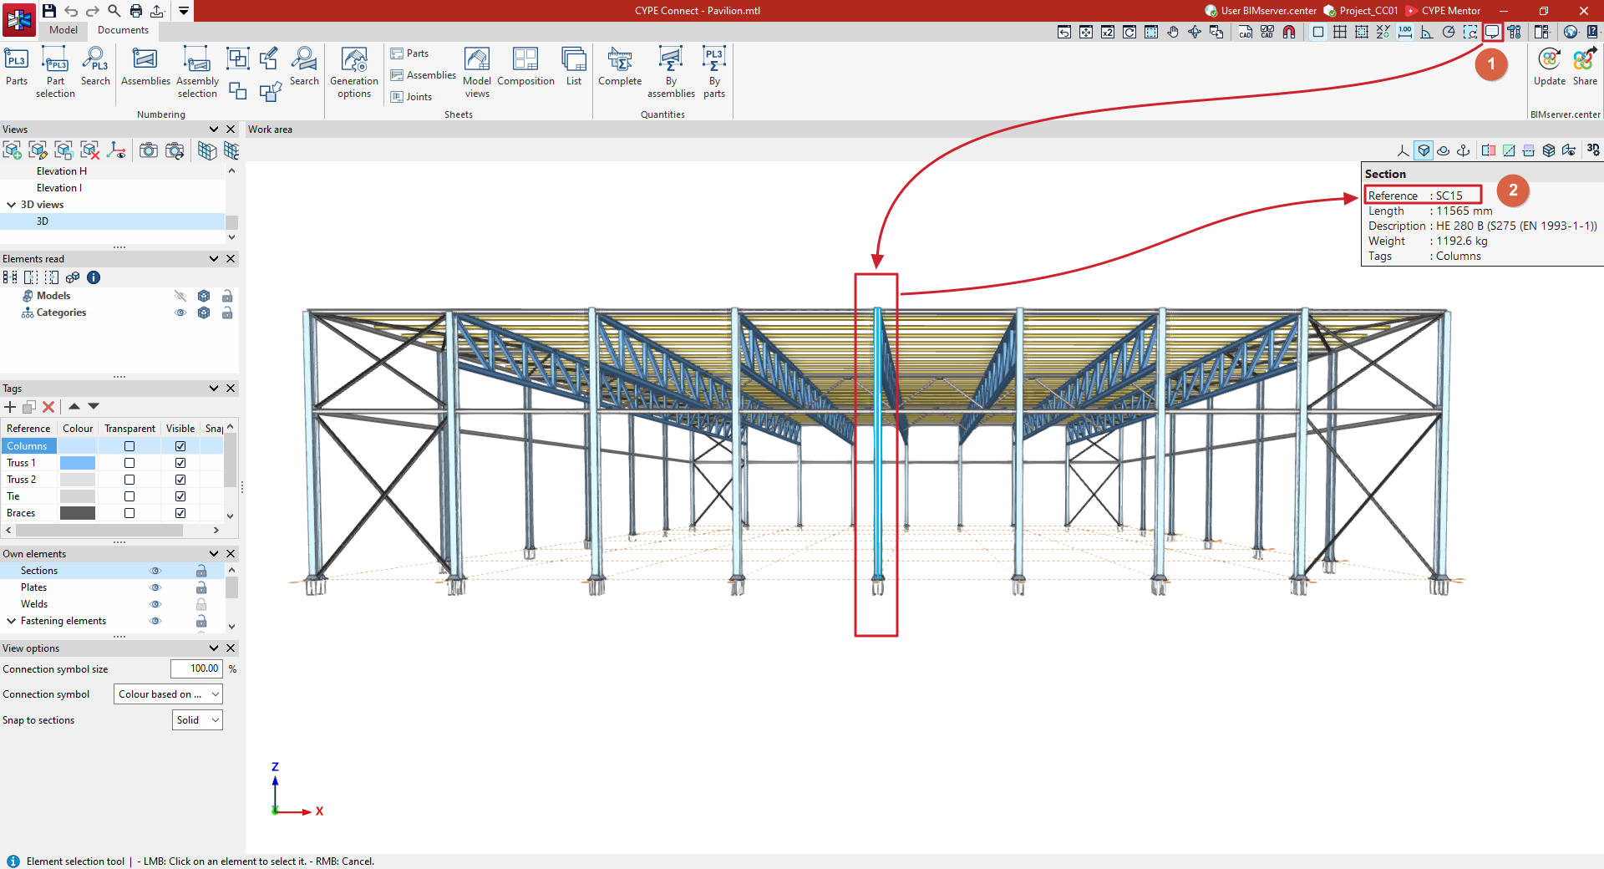Toggle Visible checkbox for Braces tag

[x=180, y=513]
